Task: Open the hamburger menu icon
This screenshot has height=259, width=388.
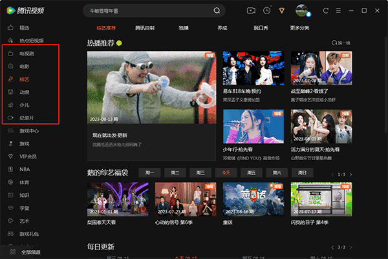Action: 338,10
